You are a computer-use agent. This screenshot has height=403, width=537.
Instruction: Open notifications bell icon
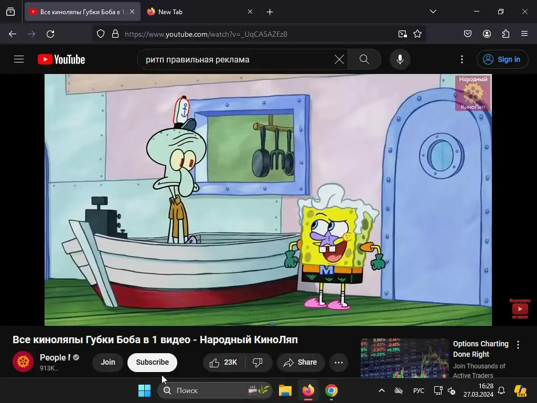501,390
